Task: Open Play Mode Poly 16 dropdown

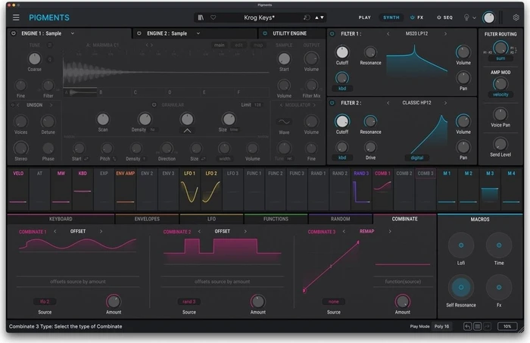Action: point(441,326)
